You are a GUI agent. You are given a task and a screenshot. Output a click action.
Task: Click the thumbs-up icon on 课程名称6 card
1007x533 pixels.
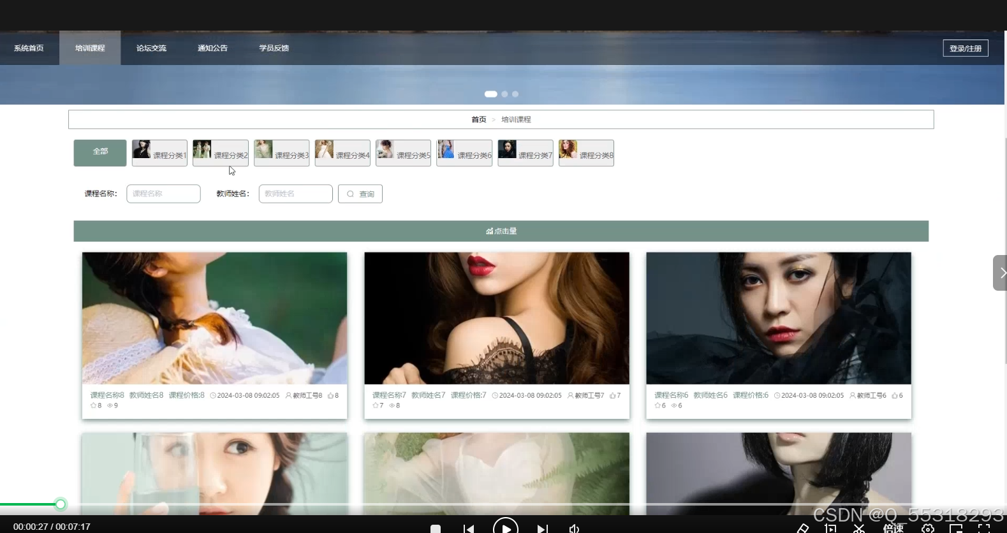point(894,395)
